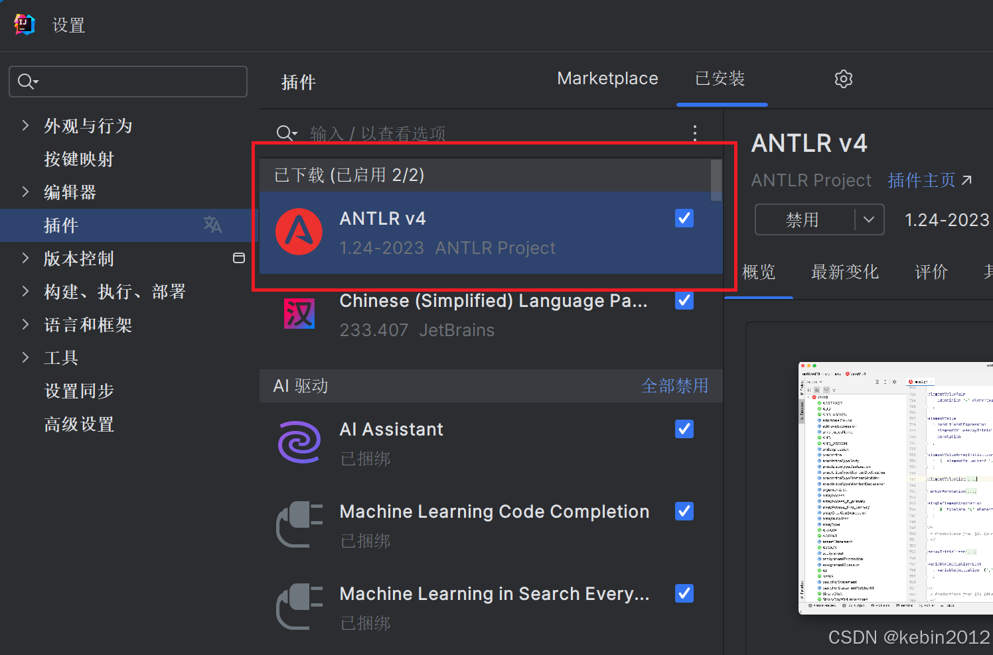Open the 最新变化 tab

[x=845, y=272]
